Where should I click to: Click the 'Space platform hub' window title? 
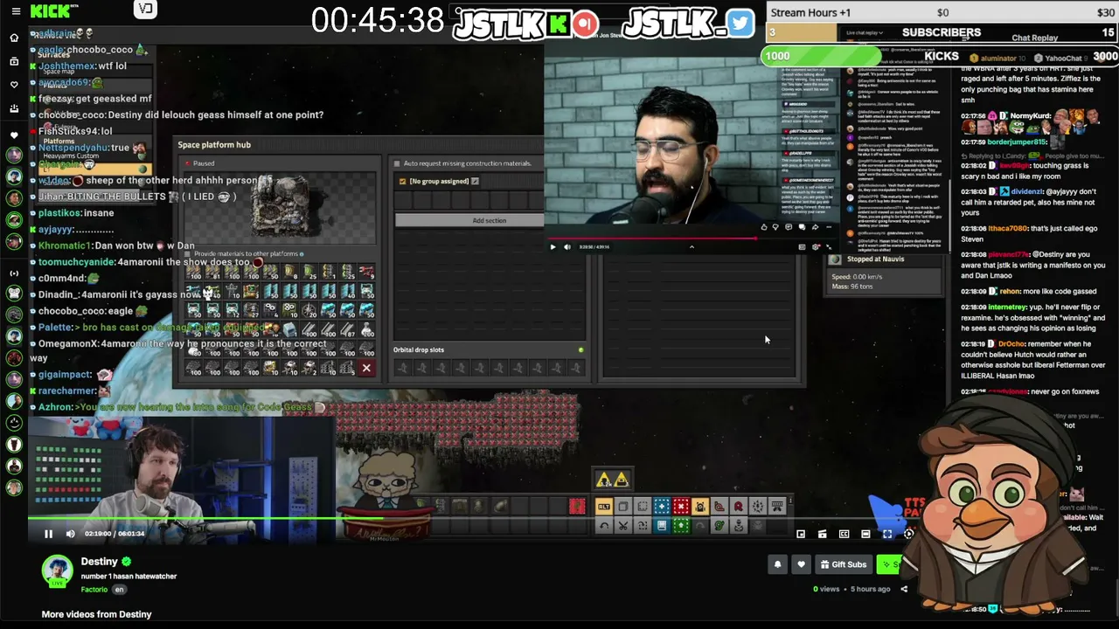(214, 145)
